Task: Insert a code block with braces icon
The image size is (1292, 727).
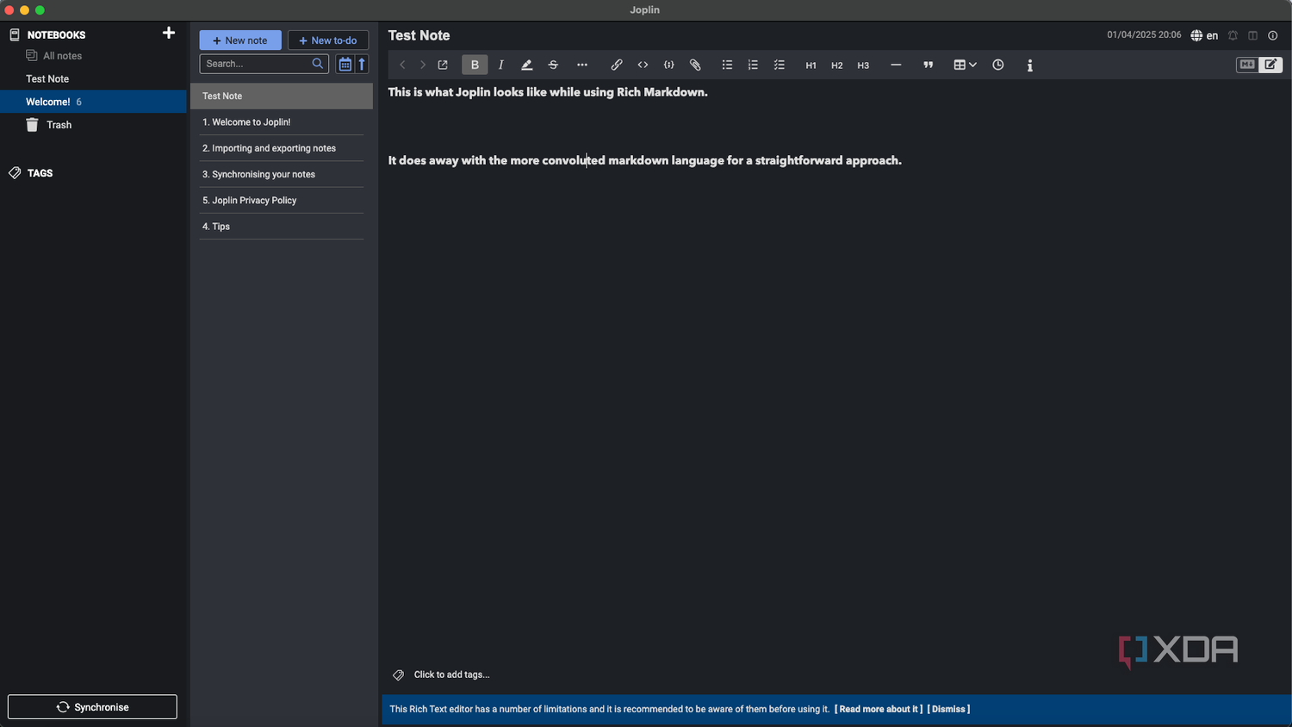Action: click(x=669, y=65)
